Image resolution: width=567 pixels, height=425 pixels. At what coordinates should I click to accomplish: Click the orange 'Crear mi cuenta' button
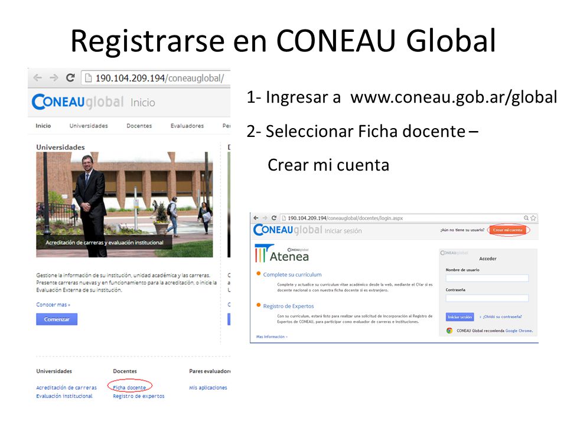pos(508,230)
